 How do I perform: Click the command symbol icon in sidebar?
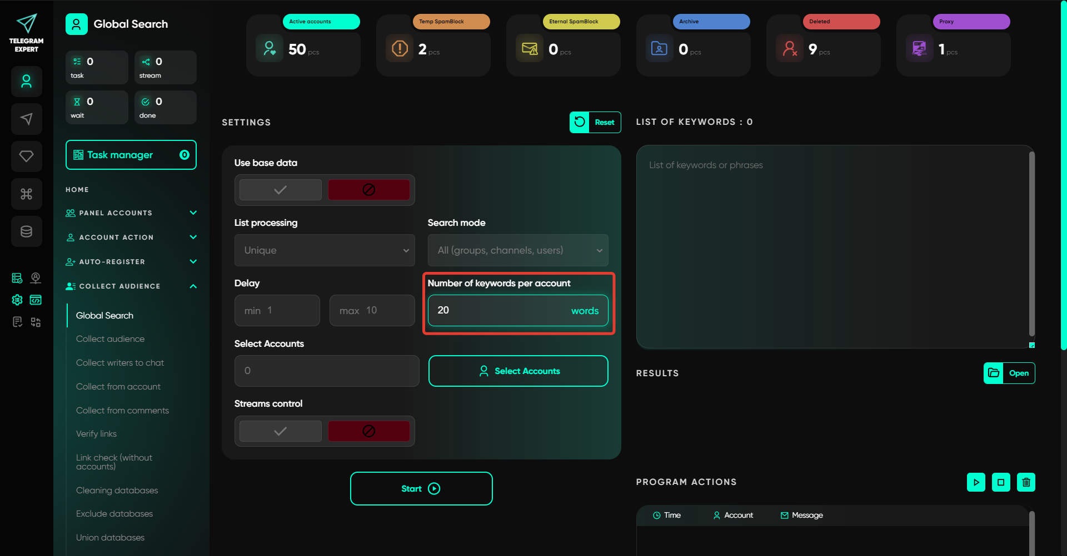(x=26, y=194)
